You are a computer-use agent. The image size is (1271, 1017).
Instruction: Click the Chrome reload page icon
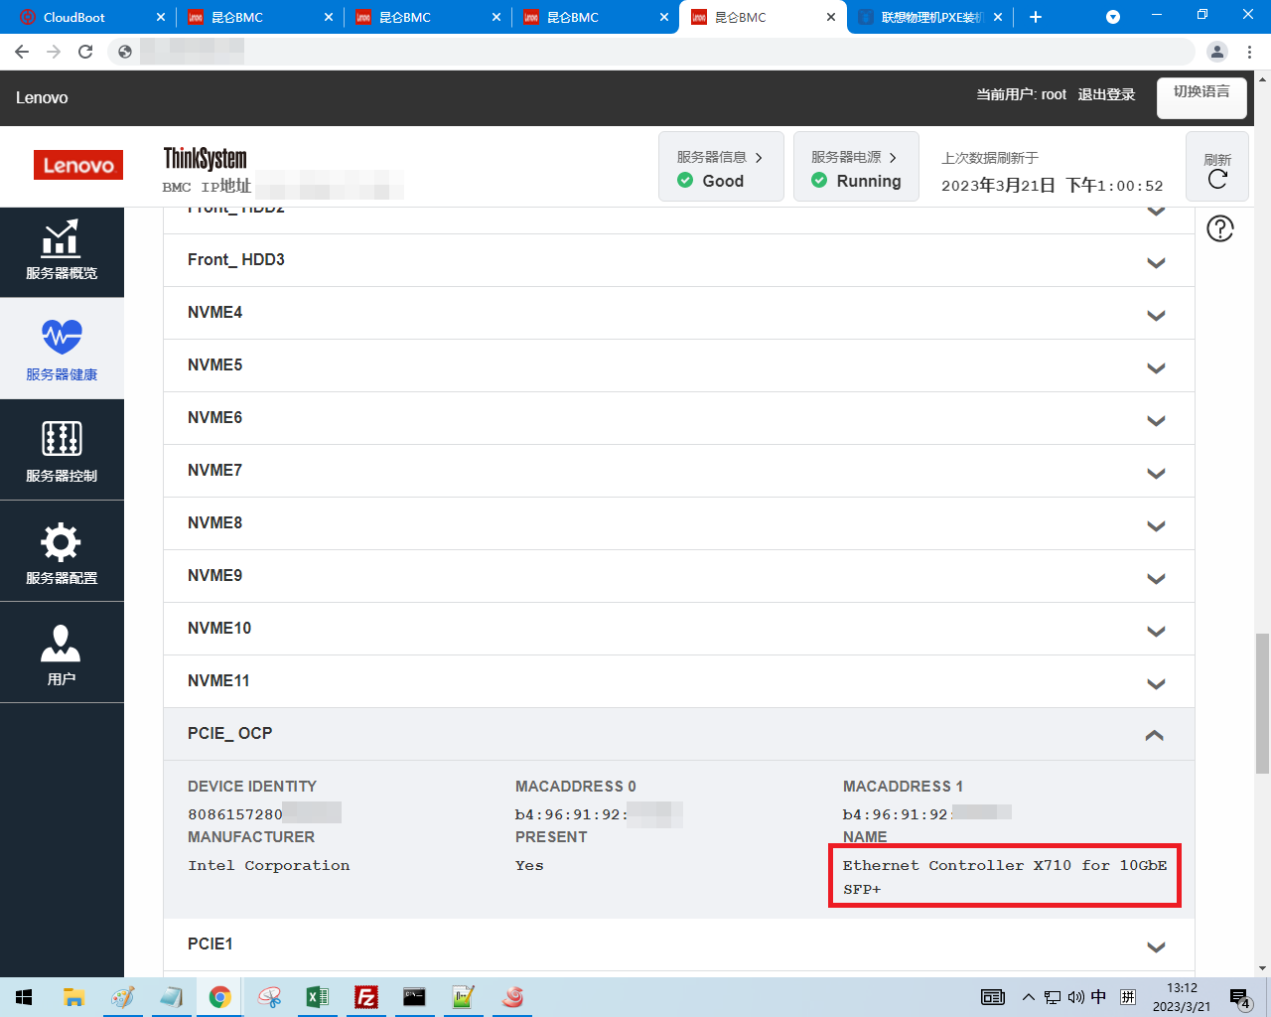[x=85, y=52]
